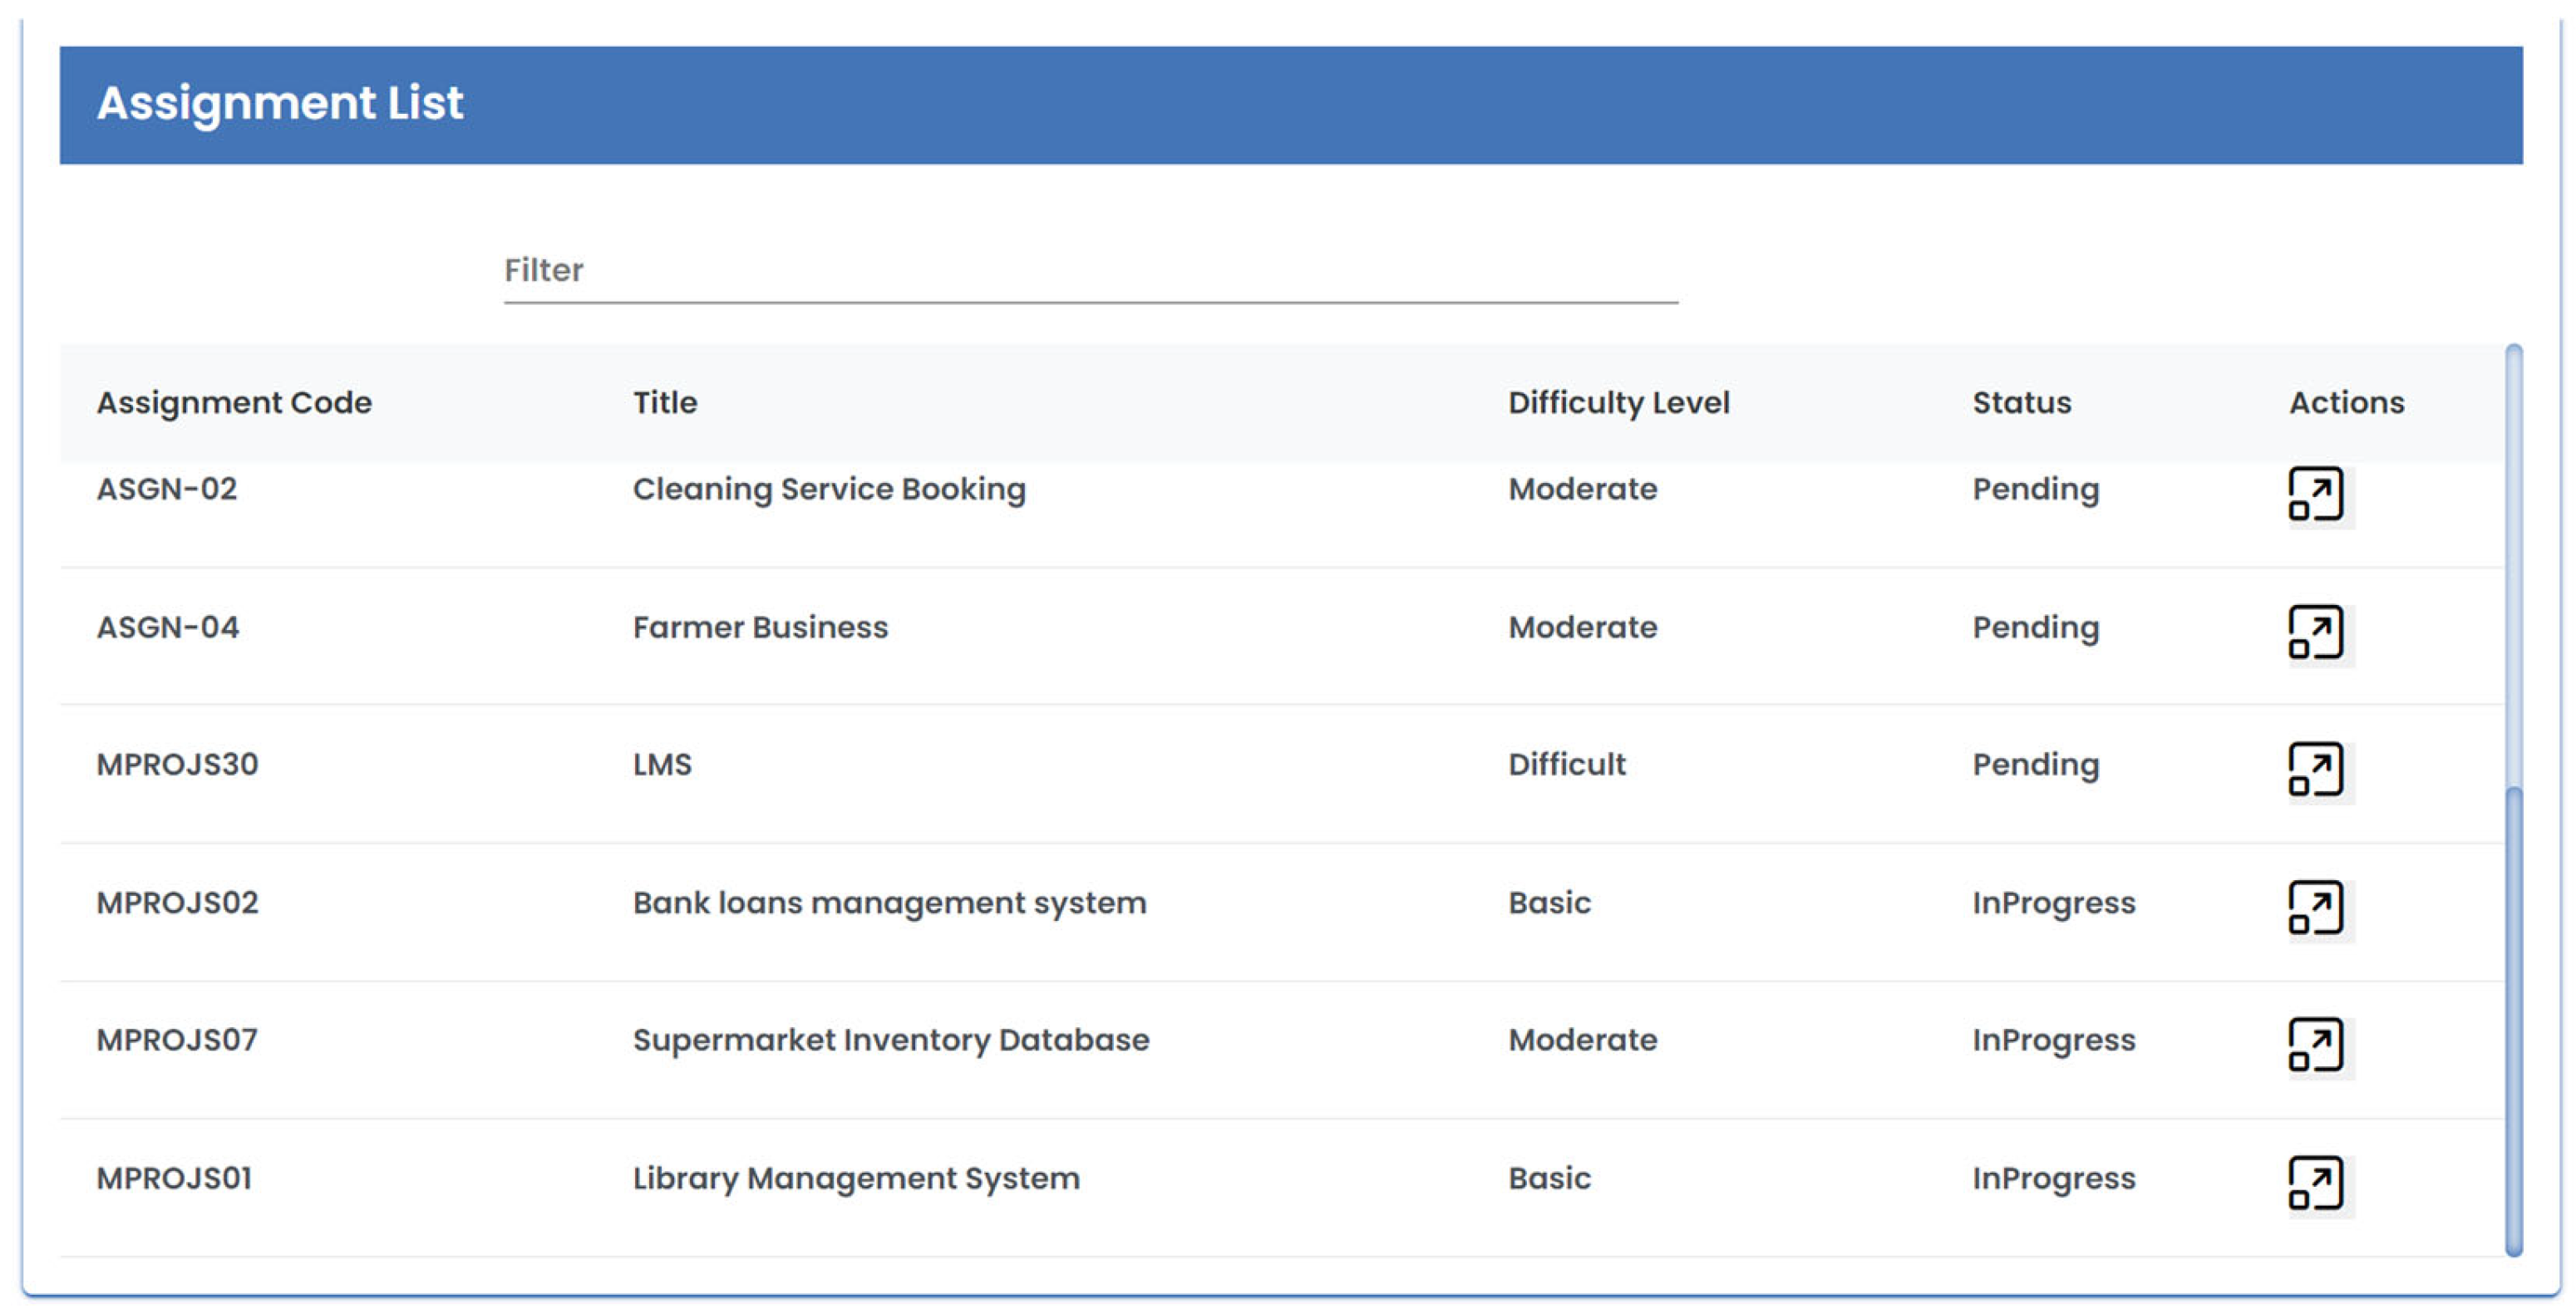The height and width of the screenshot is (1314, 2576).
Task: Click InProgress status of MPROJS02 row
Action: pos(2053,902)
